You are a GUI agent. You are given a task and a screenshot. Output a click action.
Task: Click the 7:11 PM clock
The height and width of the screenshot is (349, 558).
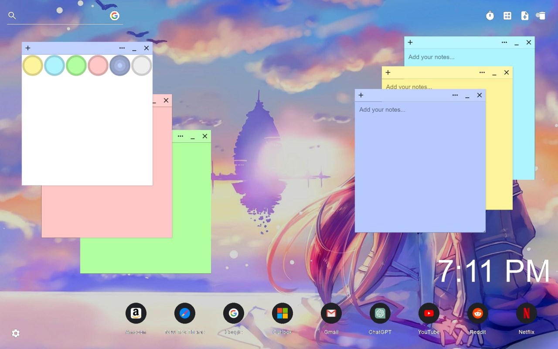pos(493,271)
